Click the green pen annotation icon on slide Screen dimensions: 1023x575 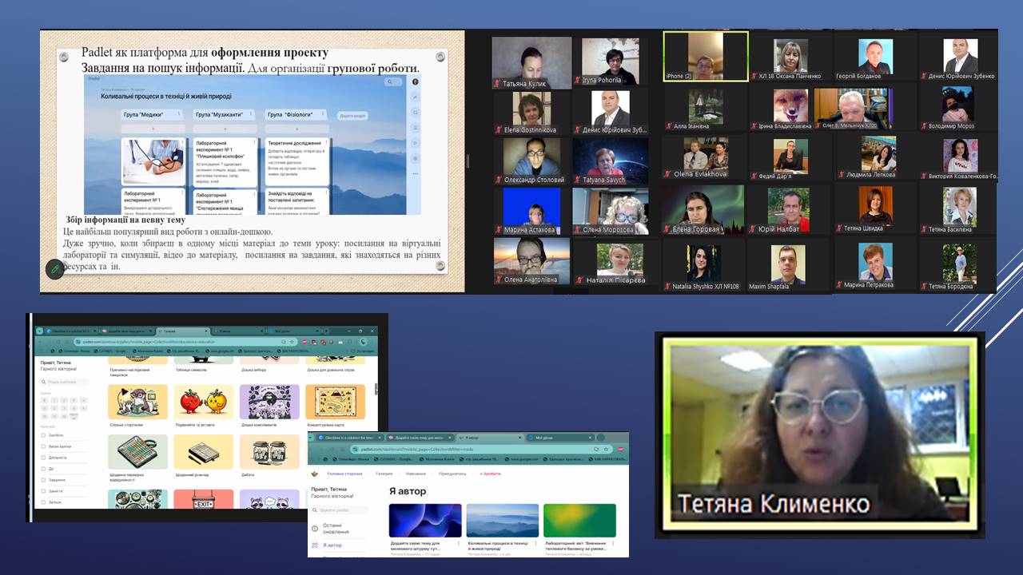54,270
